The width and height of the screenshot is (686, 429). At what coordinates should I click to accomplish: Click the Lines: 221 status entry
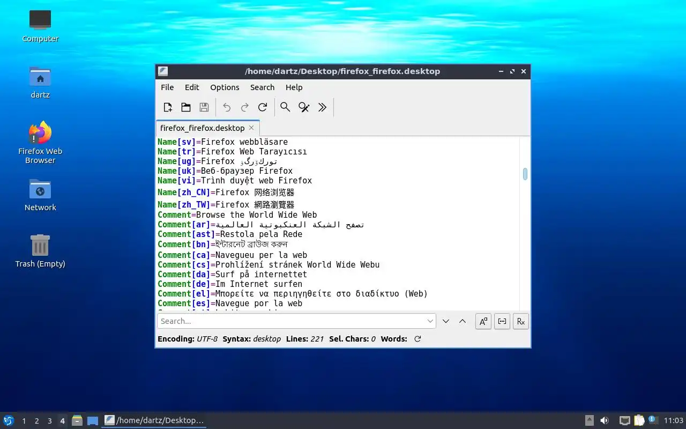(305, 339)
